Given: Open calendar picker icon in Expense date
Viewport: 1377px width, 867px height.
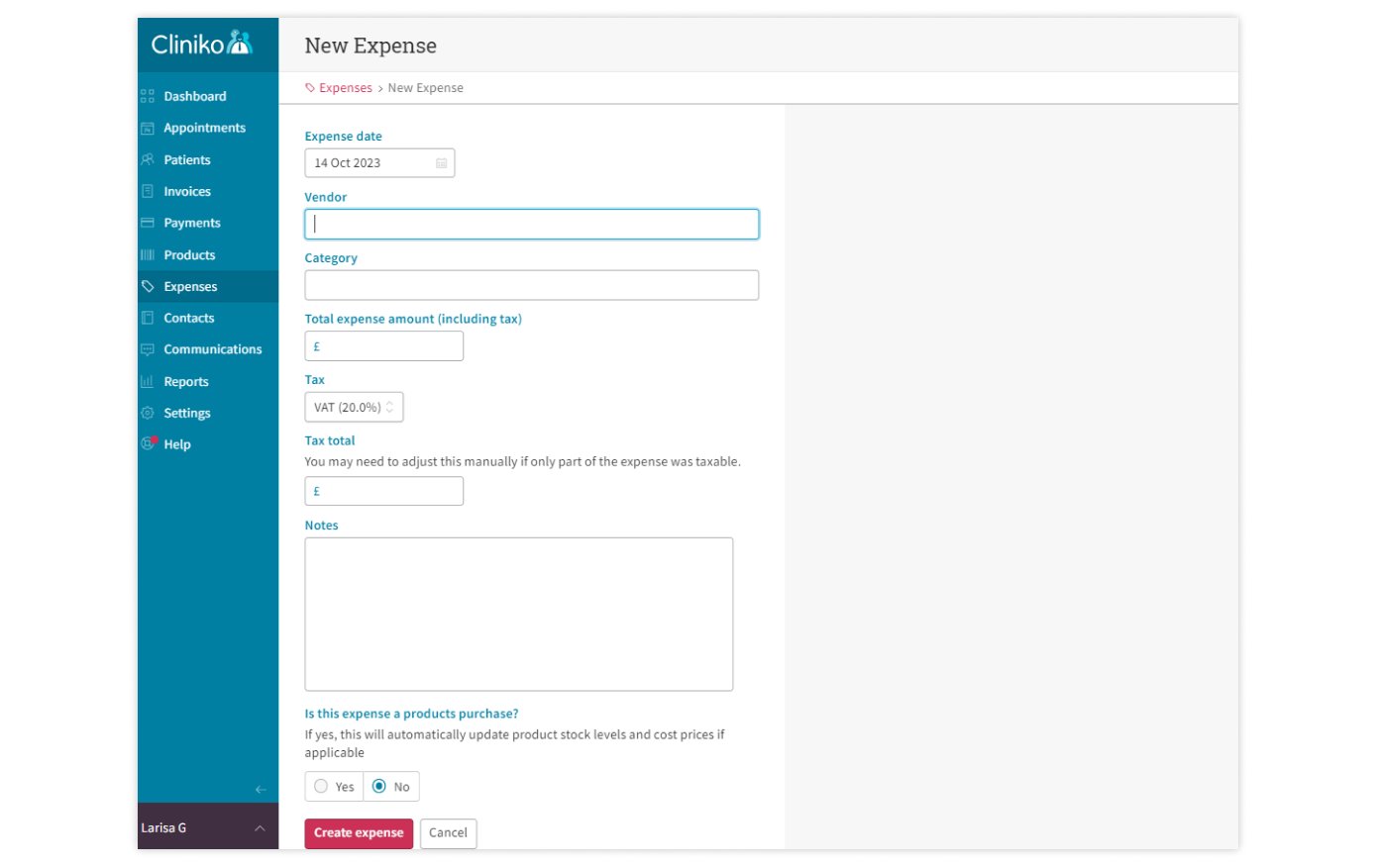Looking at the screenshot, I should tap(442, 163).
